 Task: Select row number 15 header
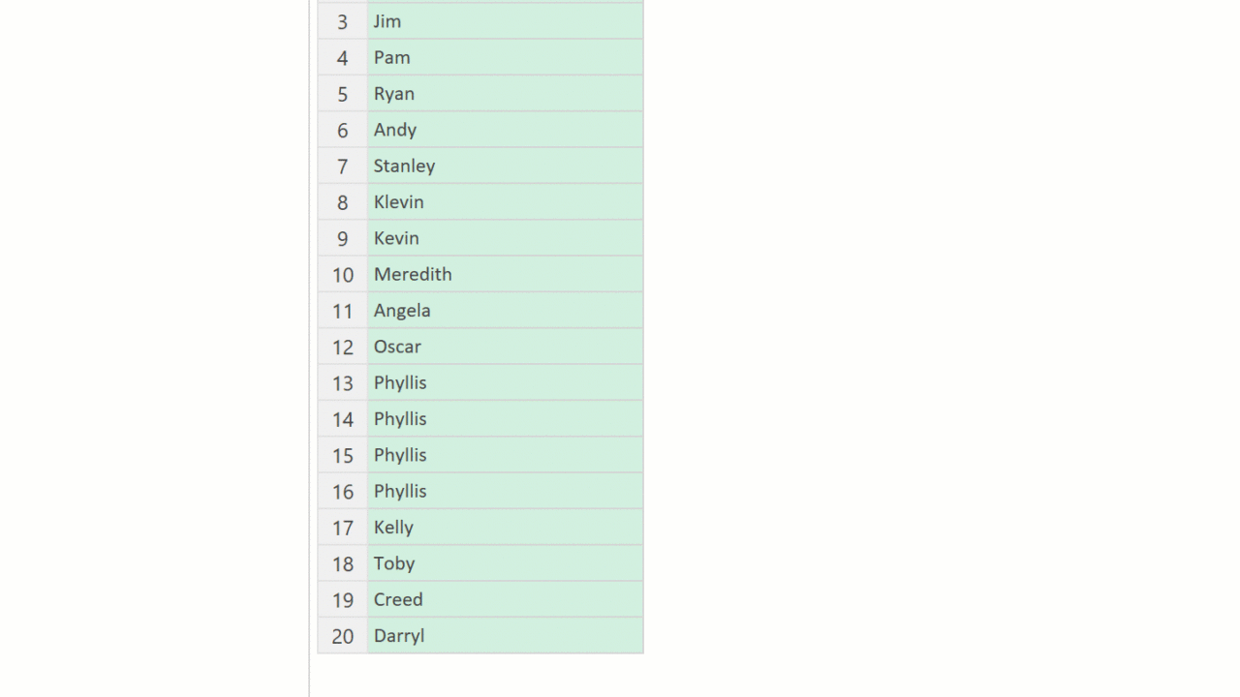pyautogui.click(x=342, y=455)
